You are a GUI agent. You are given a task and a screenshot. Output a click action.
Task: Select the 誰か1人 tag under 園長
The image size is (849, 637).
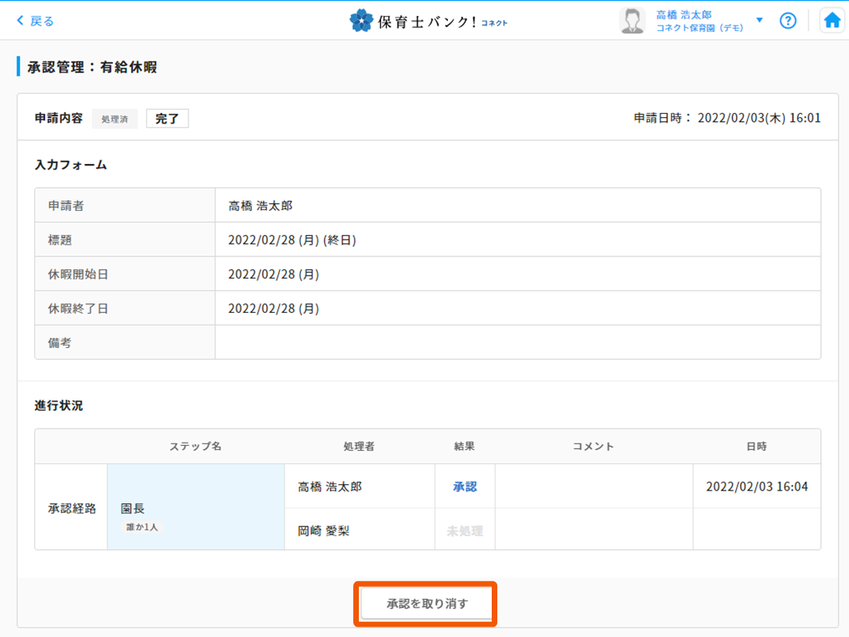(141, 527)
